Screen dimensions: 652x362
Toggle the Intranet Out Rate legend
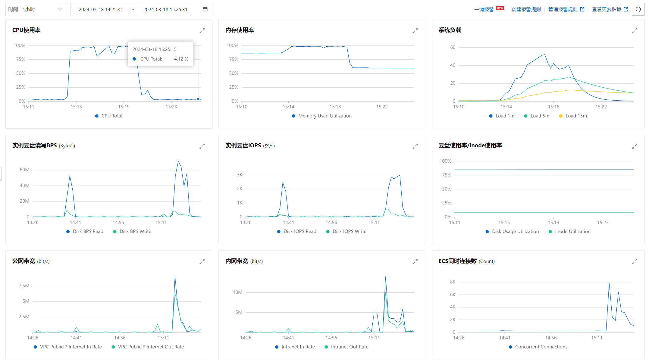pyautogui.click(x=346, y=347)
